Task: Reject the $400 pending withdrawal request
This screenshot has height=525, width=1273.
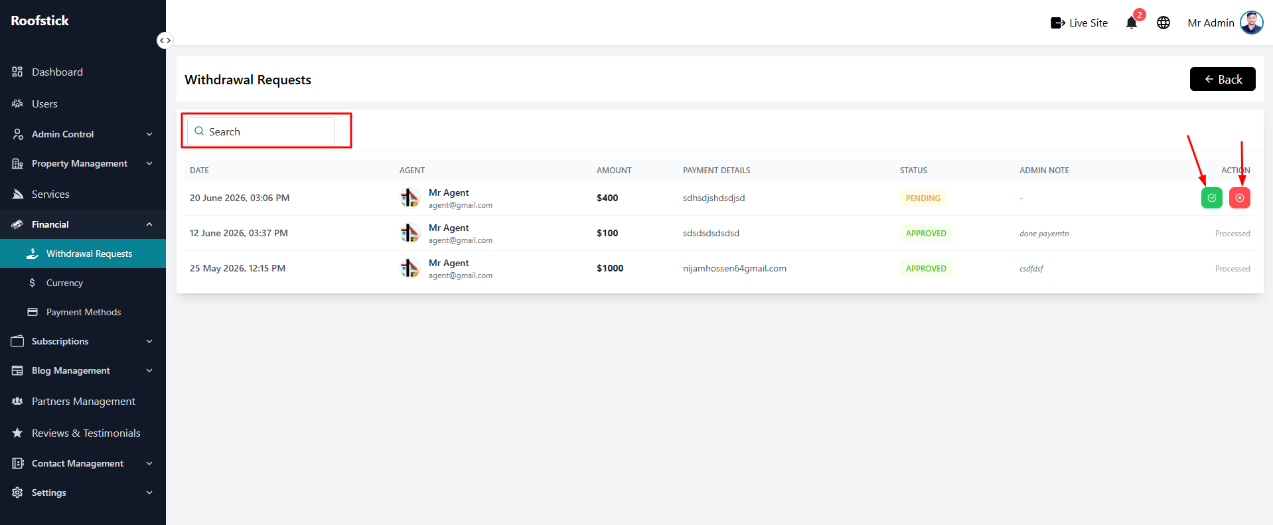Action: (1239, 198)
